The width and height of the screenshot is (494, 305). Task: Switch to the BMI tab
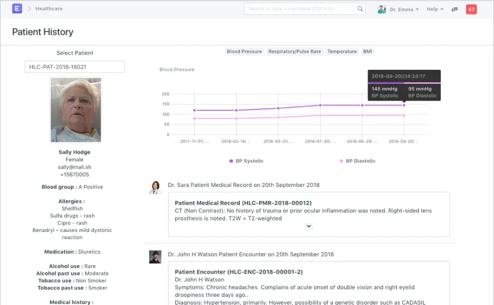367,51
